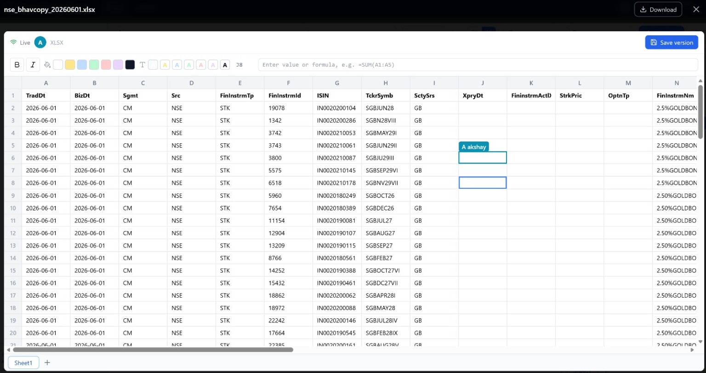Apply white fill color swatch
The image size is (706, 373).
pyautogui.click(x=58, y=65)
